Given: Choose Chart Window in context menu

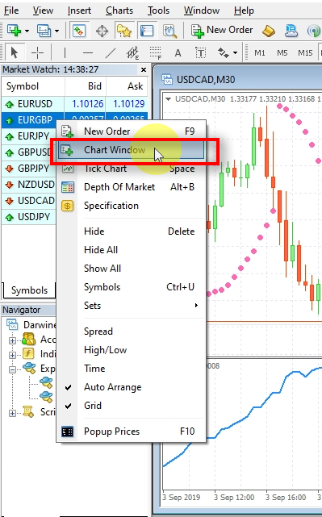Looking at the screenshot, I should coord(132,150).
